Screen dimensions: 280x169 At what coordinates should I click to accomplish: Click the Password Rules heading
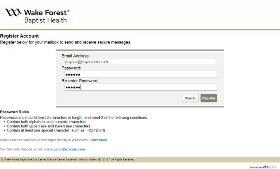[x=14, y=112]
